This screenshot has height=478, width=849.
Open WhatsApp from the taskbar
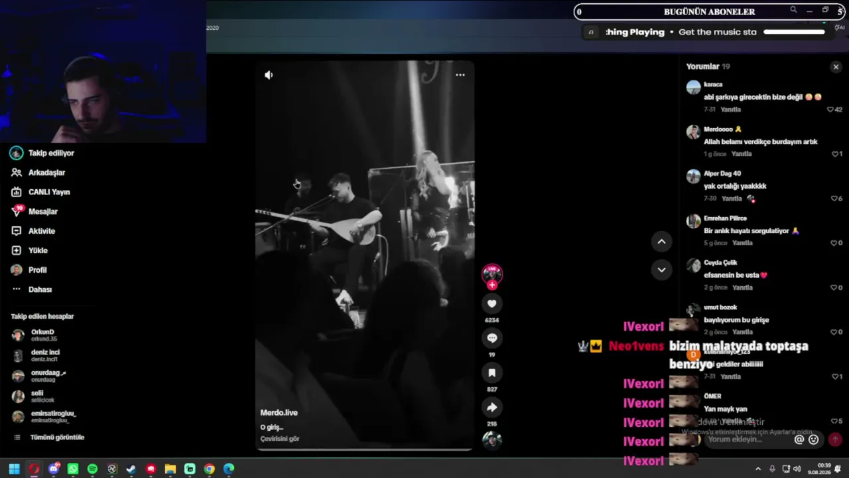click(x=73, y=469)
